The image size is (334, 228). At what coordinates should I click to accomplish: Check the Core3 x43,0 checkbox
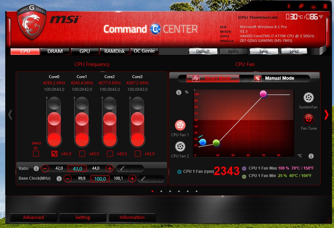138,154
